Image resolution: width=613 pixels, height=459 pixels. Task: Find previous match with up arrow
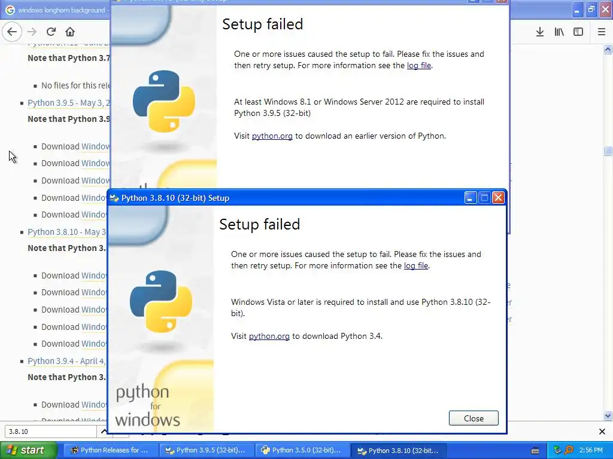pos(104,432)
